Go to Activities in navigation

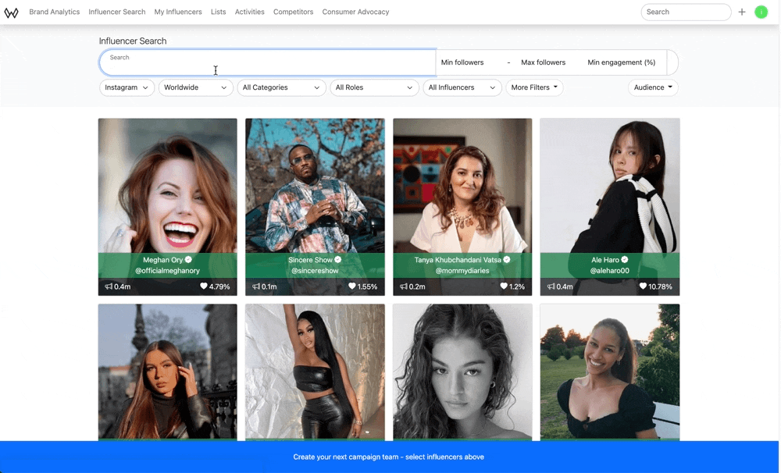pos(250,12)
